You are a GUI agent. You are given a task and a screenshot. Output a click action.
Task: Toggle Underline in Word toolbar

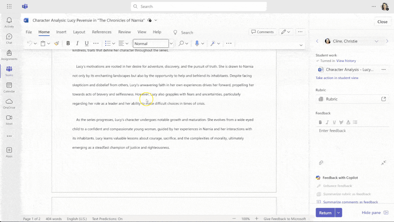(86, 43)
